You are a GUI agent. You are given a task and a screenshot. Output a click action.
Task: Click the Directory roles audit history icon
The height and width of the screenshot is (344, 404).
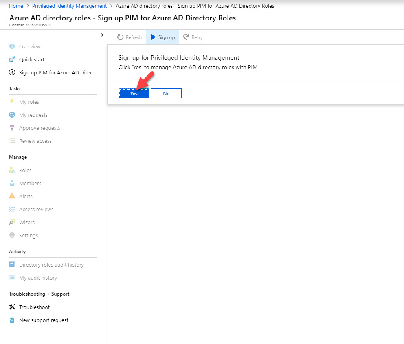pos(12,265)
